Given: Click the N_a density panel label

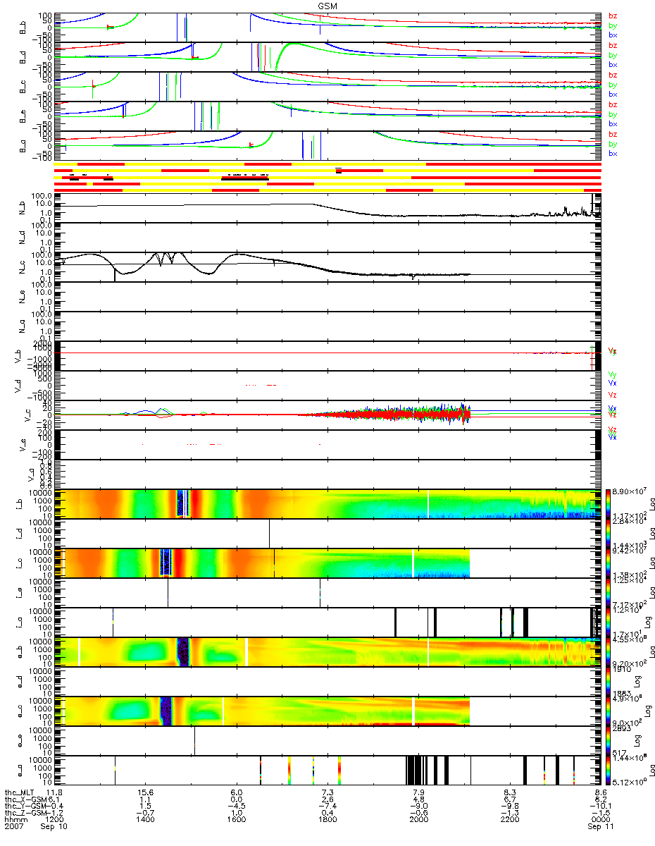Looking at the screenshot, I should [x=23, y=325].
